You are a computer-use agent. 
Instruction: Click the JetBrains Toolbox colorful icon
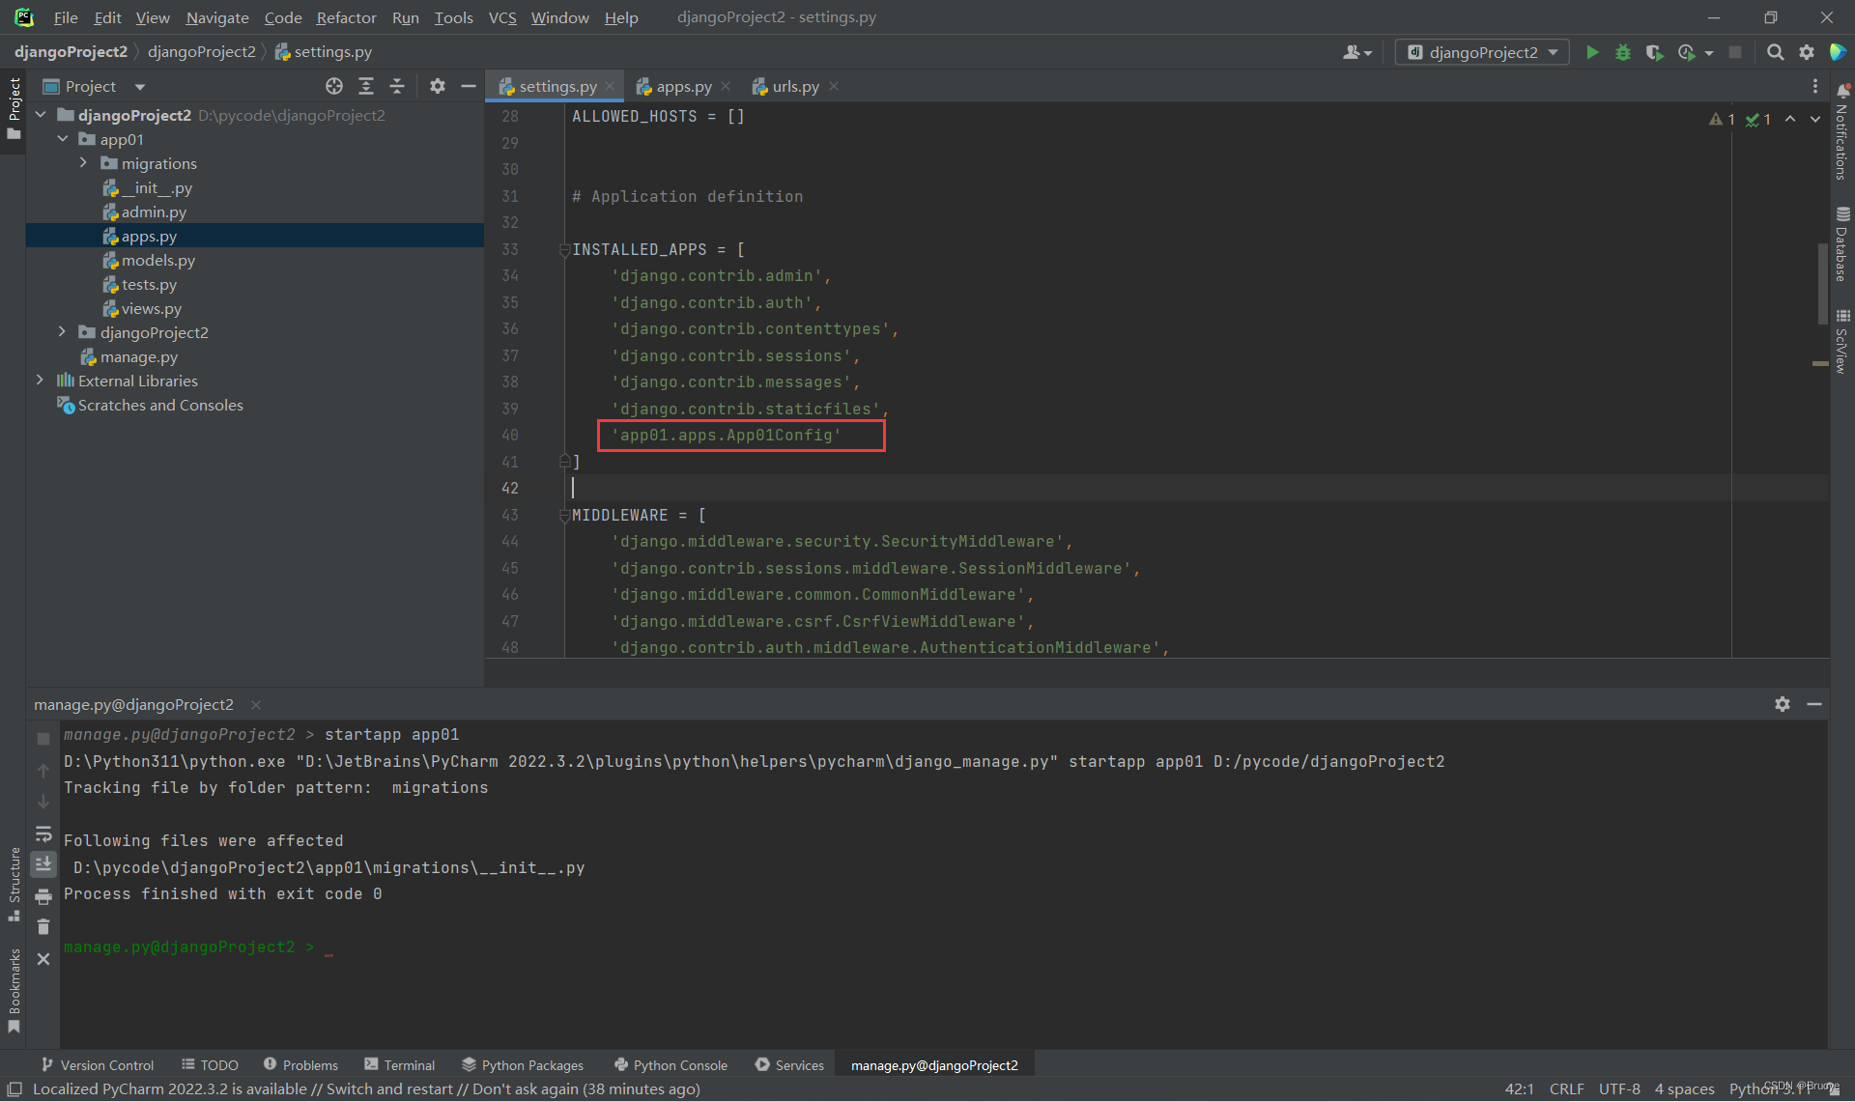click(1838, 52)
